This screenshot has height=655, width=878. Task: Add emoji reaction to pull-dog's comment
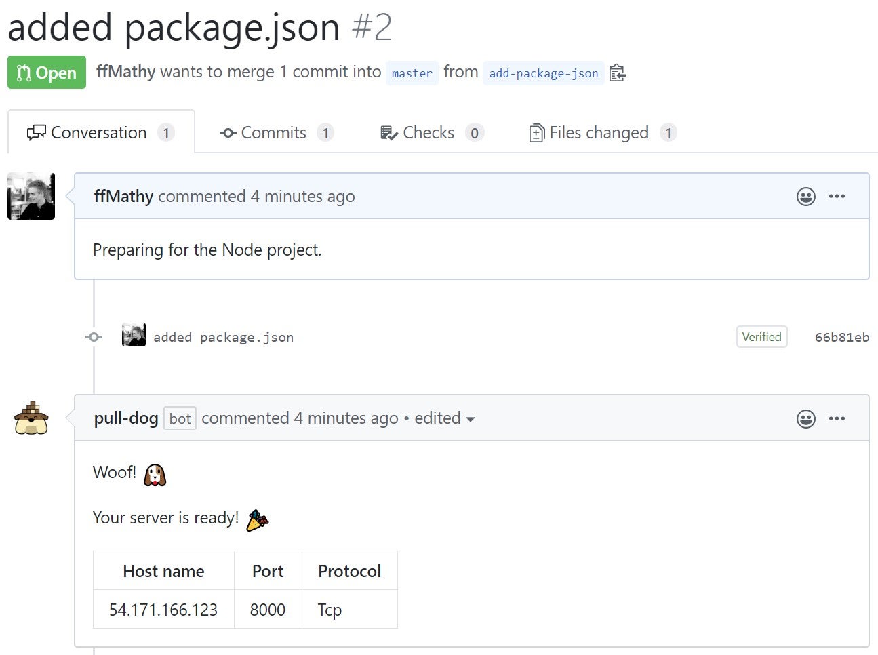[805, 419]
